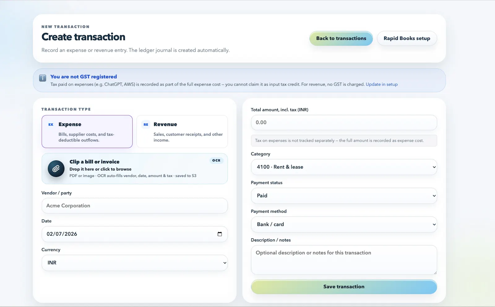This screenshot has width=495, height=307.
Task: Open the Currency INR dropdown
Action: (135, 263)
